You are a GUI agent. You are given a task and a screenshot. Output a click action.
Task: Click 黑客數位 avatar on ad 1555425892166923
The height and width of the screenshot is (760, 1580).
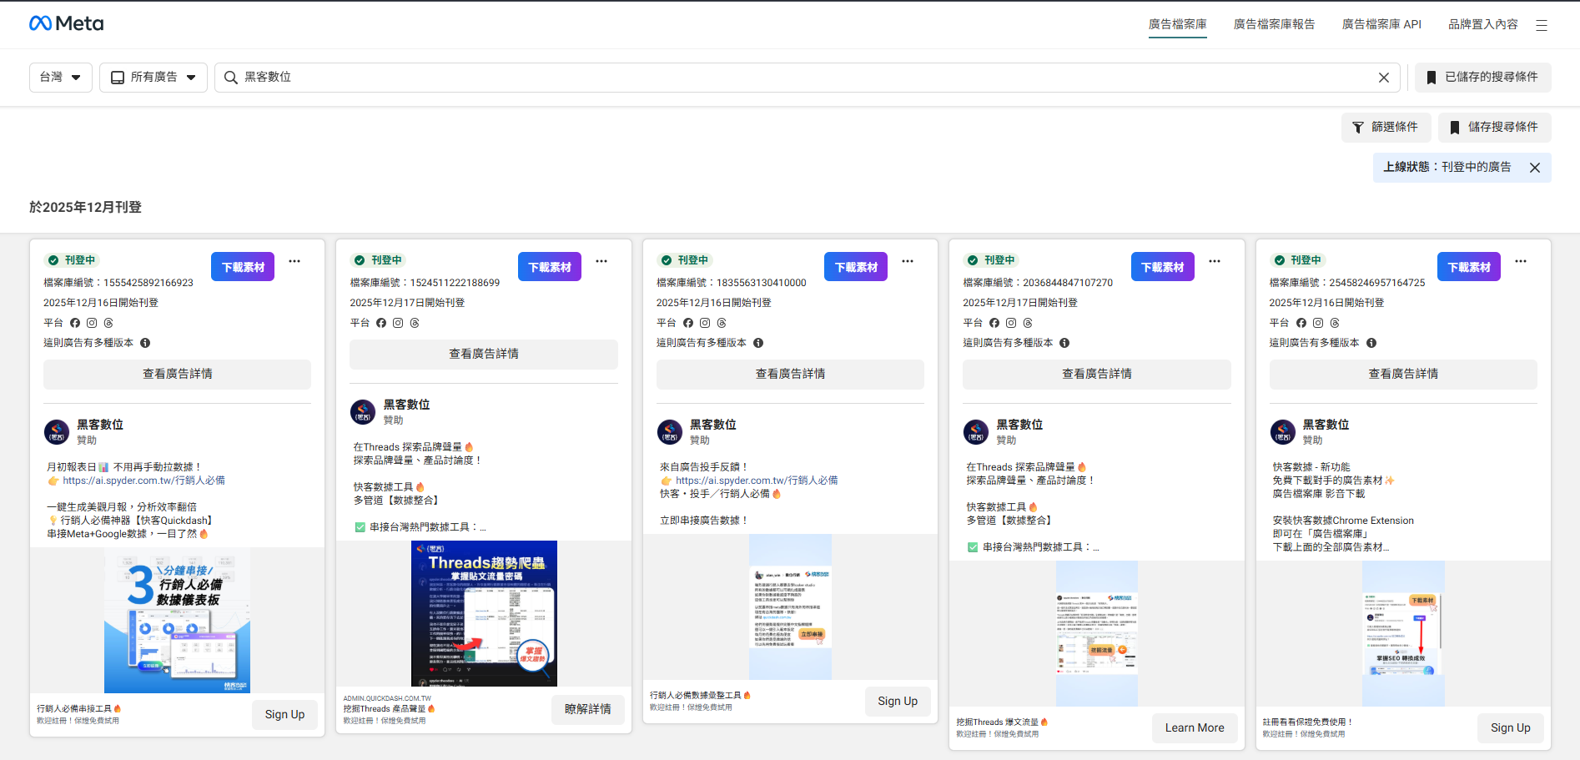point(57,432)
